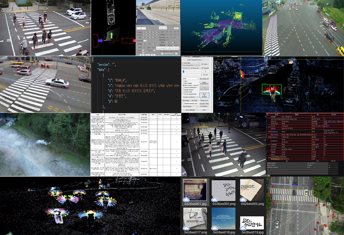This screenshot has width=344, height=235.
Task: Open the hand sign dropdown
Action: pyautogui.click(x=191, y=63)
